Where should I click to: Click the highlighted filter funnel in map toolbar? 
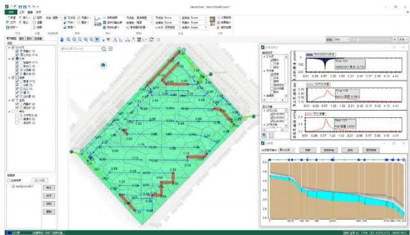click(97, 40)
